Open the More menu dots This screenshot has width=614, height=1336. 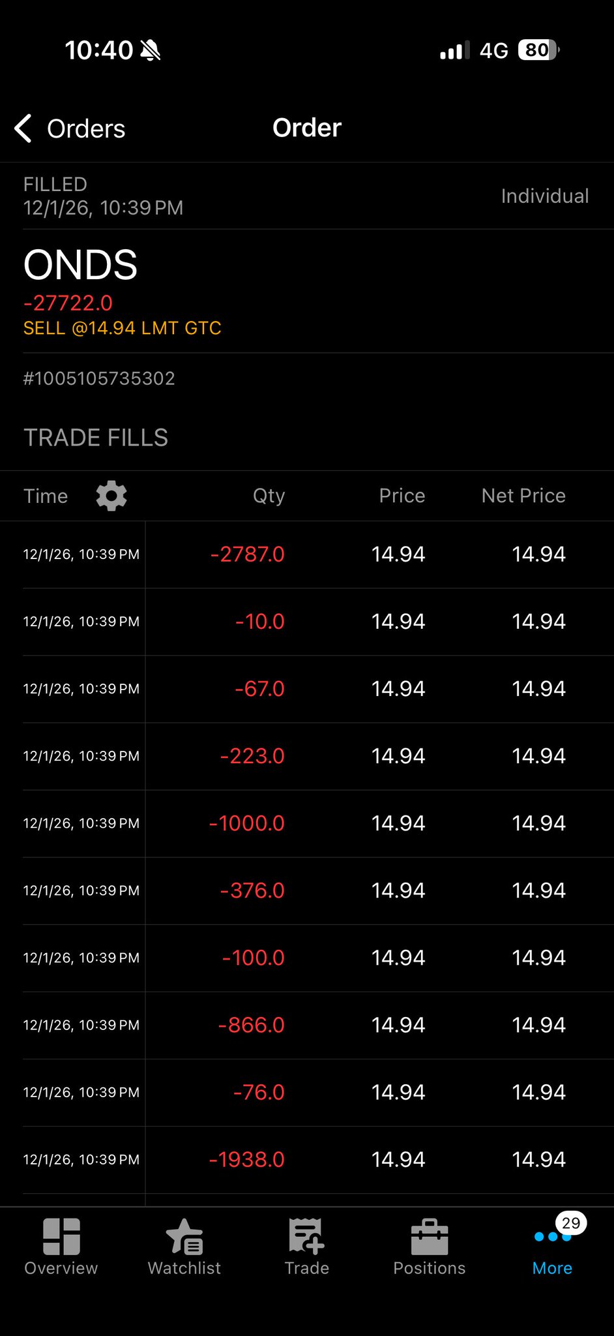[551, 1238]
